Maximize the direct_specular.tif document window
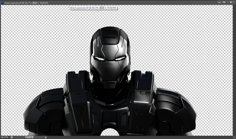Image resolution: width=236 pixels, height=139 pixels. pyautogui.click(x=224, y=2)
